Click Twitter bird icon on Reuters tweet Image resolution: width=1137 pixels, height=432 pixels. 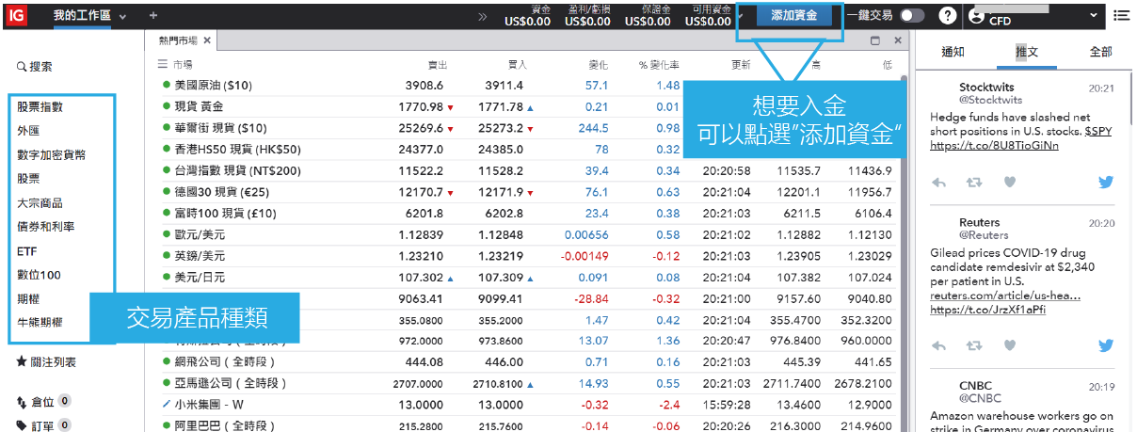pos(1106,345)
